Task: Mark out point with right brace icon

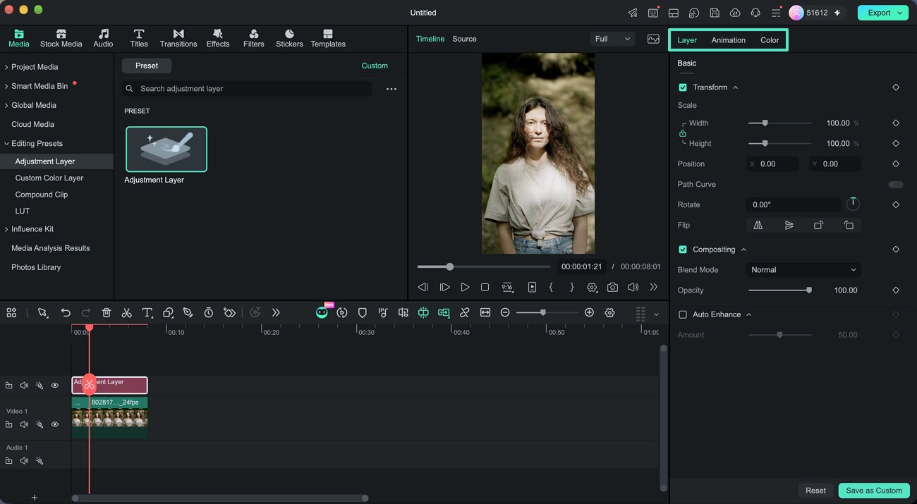Action: (571, 287)
